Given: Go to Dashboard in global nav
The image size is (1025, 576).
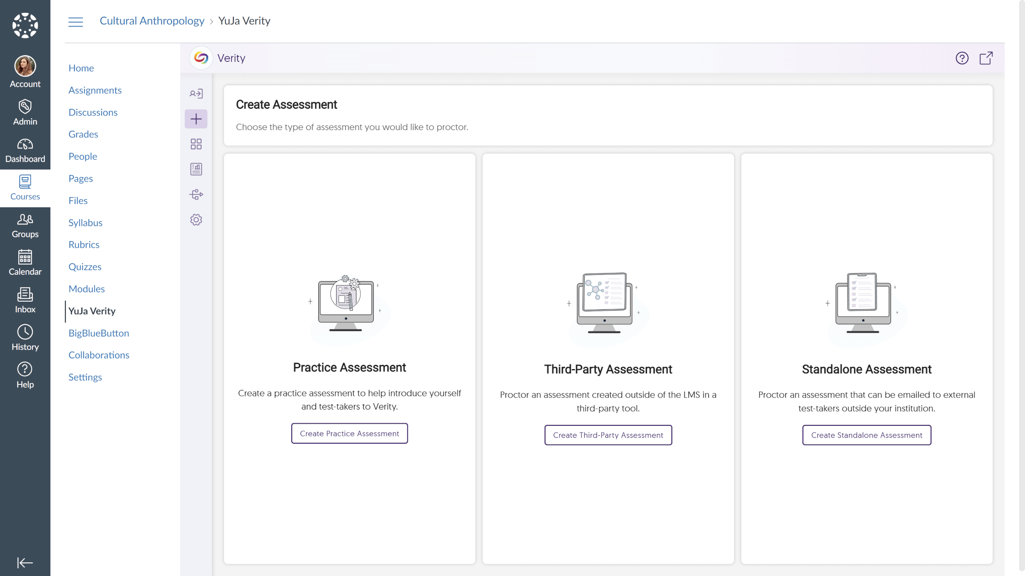Looking at the screenshot, I should [25, 150].
